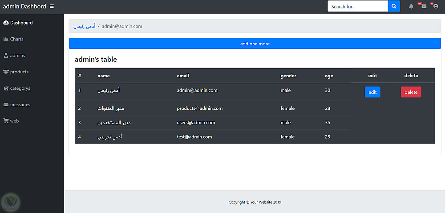Screen dimensions: 445x213
Task: Click the web shopping cart icon in sidebar
Action: 6,121
